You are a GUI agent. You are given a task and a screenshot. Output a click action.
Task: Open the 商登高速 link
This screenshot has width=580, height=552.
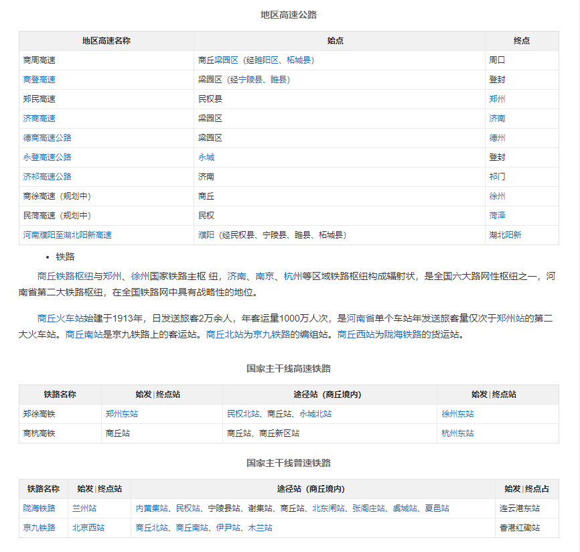39,80
